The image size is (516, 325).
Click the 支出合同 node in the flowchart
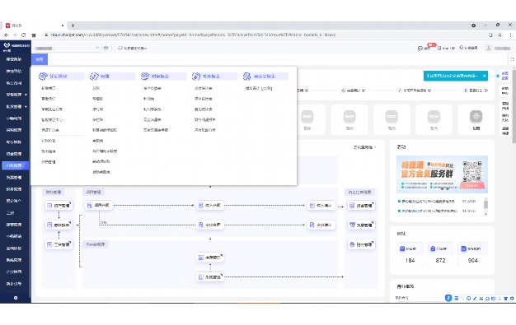210,225
